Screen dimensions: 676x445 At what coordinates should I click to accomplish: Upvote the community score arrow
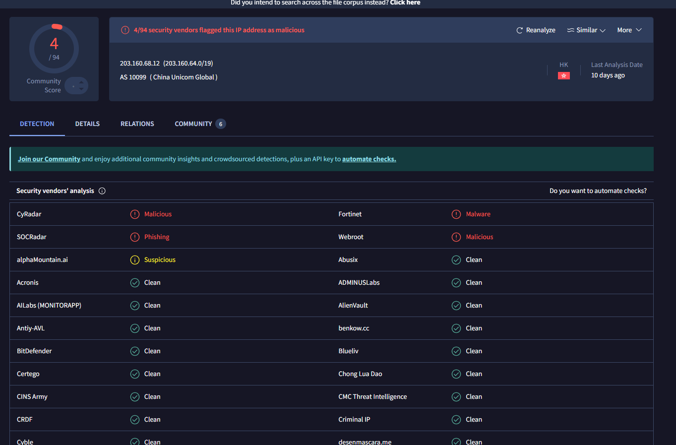coord(81,82)
